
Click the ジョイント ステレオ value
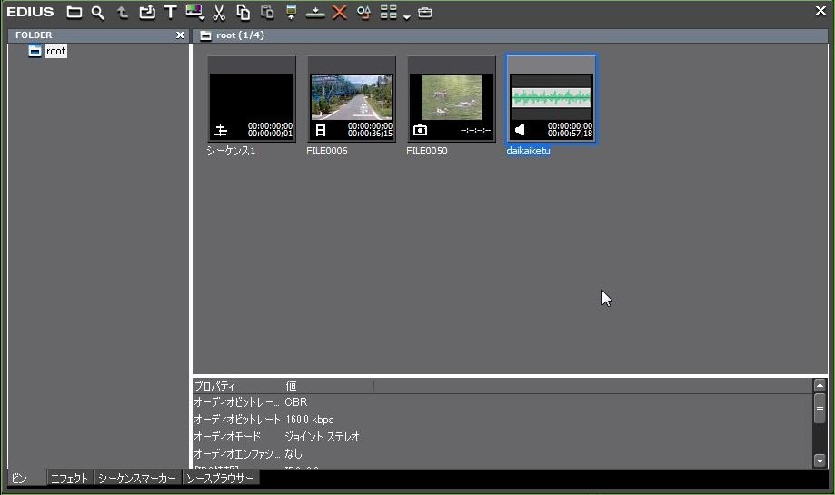click(323, 437)
